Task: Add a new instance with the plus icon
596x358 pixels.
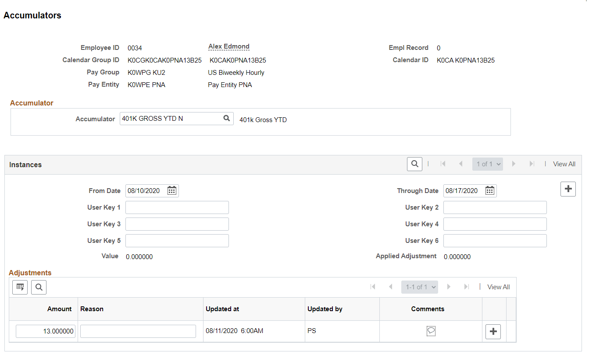Action: (x=568, y=189)
